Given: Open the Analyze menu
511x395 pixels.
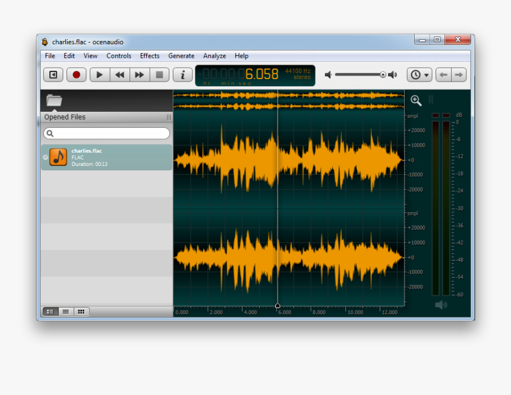Looking at the screenshot, I should coord(214,55).
